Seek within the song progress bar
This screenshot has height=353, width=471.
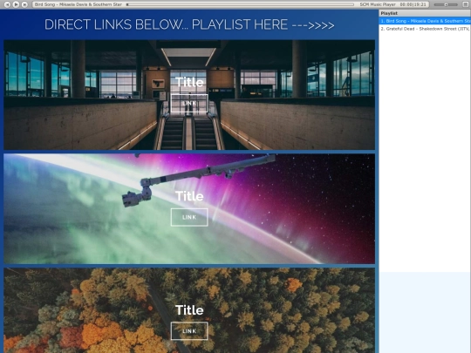[240, 4]
